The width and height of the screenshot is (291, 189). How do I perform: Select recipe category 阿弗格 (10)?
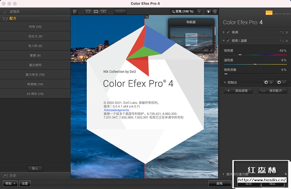35,84
